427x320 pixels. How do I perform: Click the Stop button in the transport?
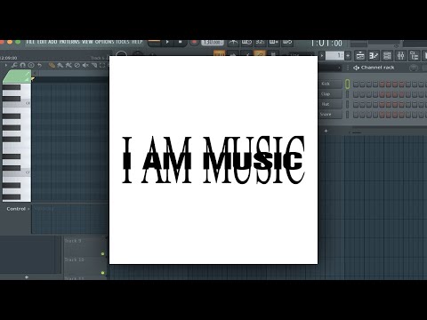coord(180,43)
